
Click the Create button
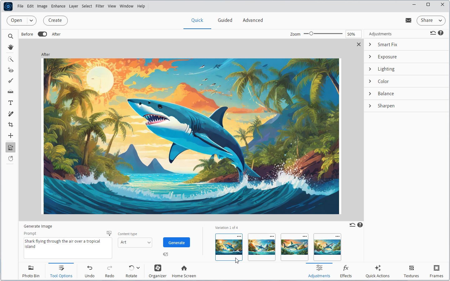[x=55, y=20]
